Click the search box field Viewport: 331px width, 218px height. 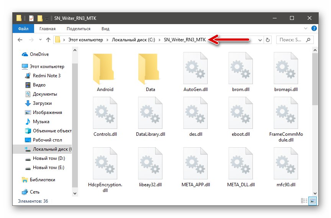click(x=295, y=40)
